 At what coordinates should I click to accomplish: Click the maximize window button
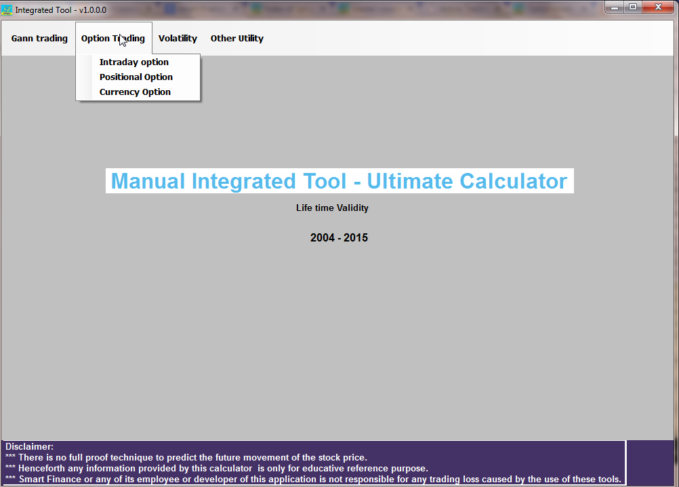(634, 7)
